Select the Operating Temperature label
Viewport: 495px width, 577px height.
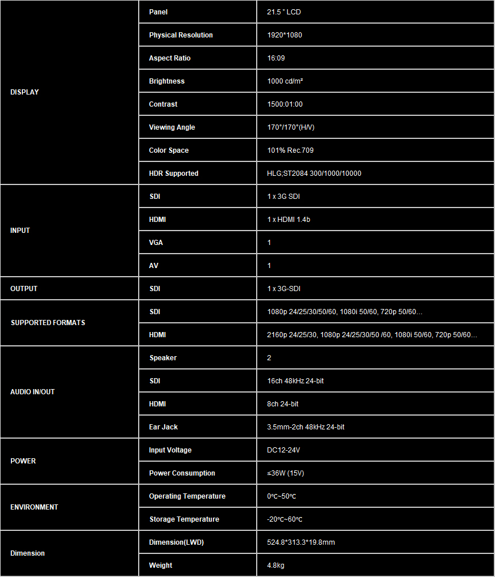(187, 496)
